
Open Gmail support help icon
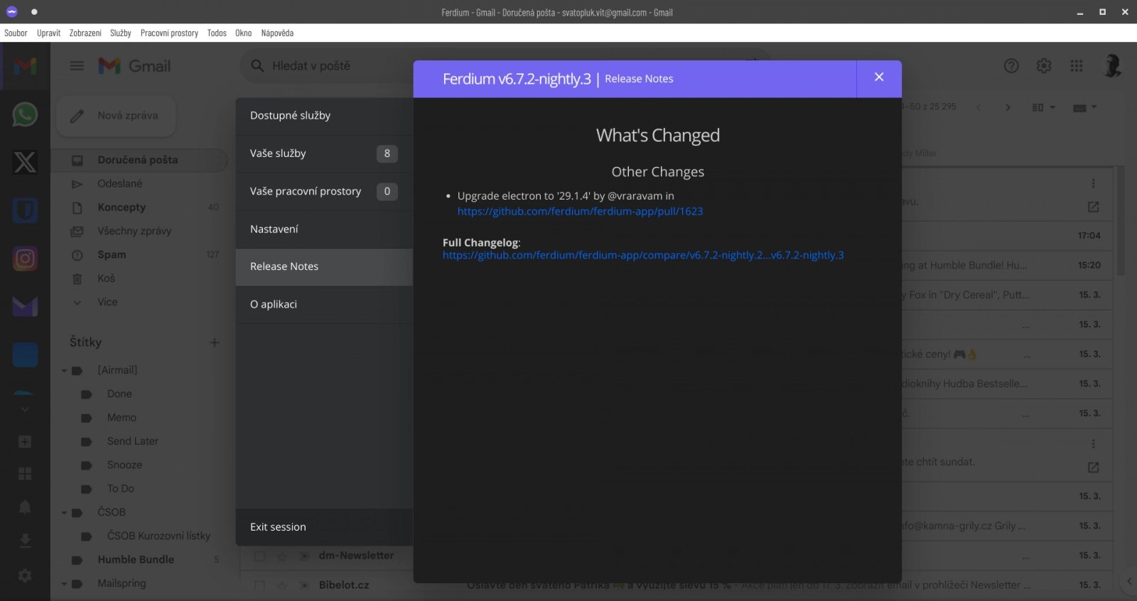[x=1011, y=66]
